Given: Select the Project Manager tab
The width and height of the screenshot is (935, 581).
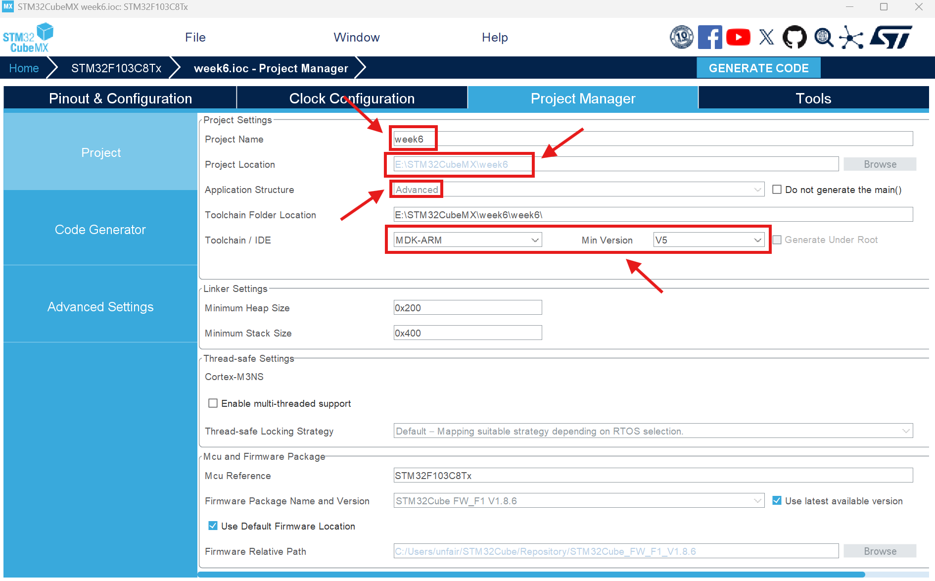Looking at the screenshot, I should [x=583, y=98].
